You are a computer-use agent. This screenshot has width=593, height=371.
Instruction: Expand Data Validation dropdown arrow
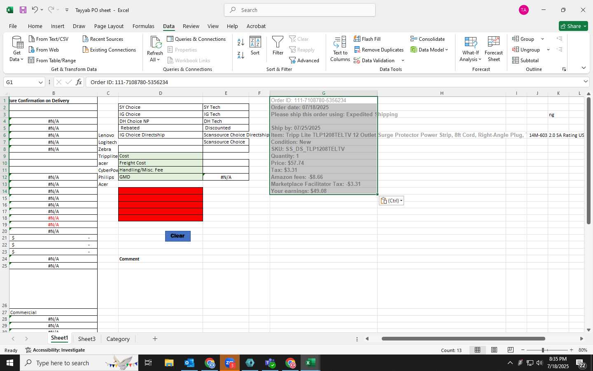tap(403, 61)
